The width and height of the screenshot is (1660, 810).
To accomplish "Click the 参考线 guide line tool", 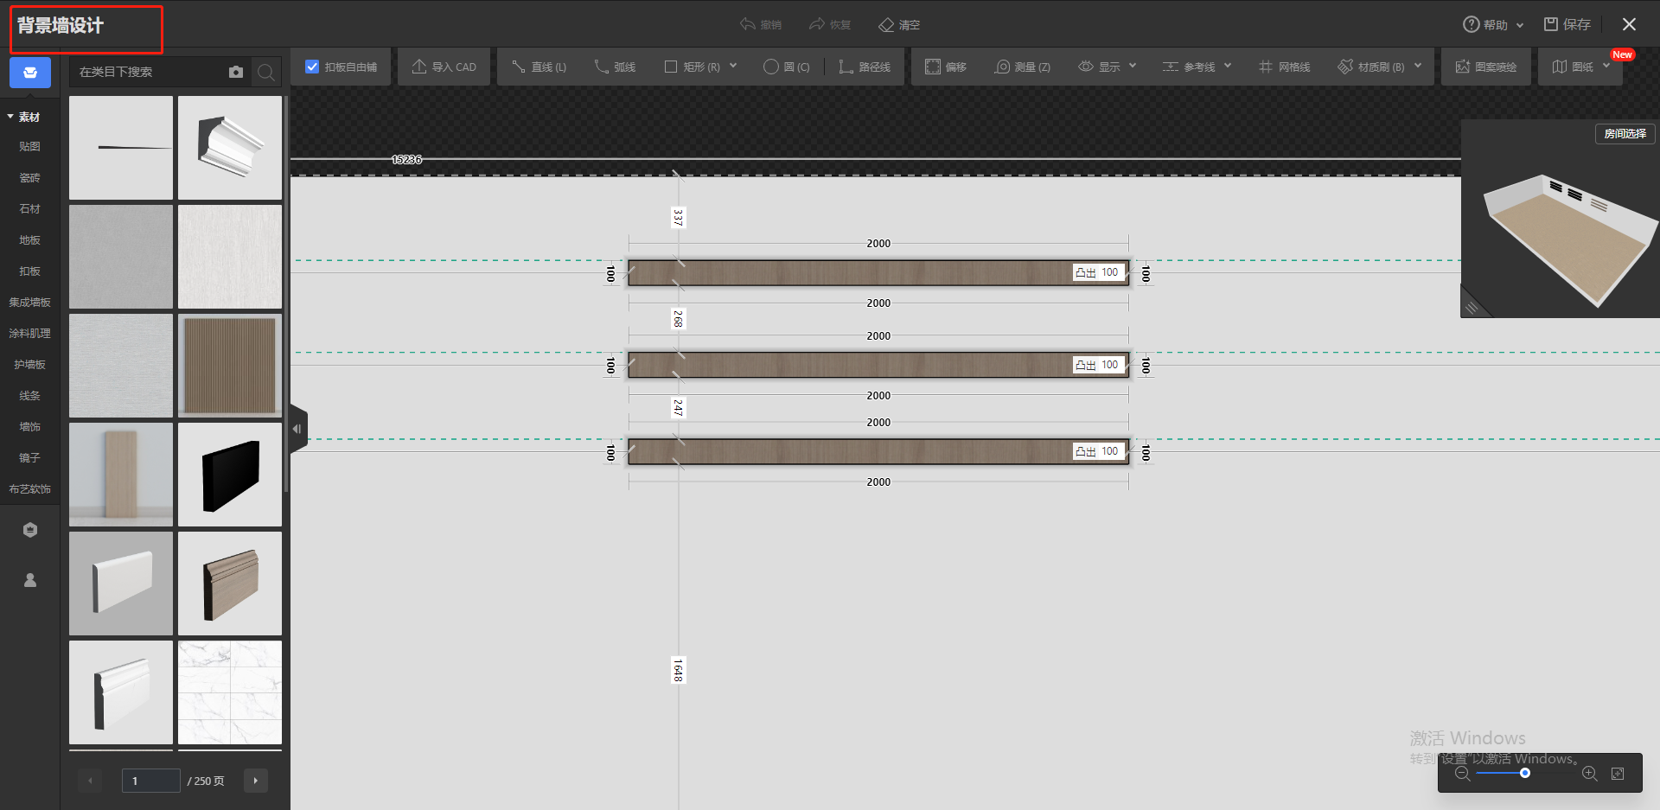I will (x=1189, y=67).
